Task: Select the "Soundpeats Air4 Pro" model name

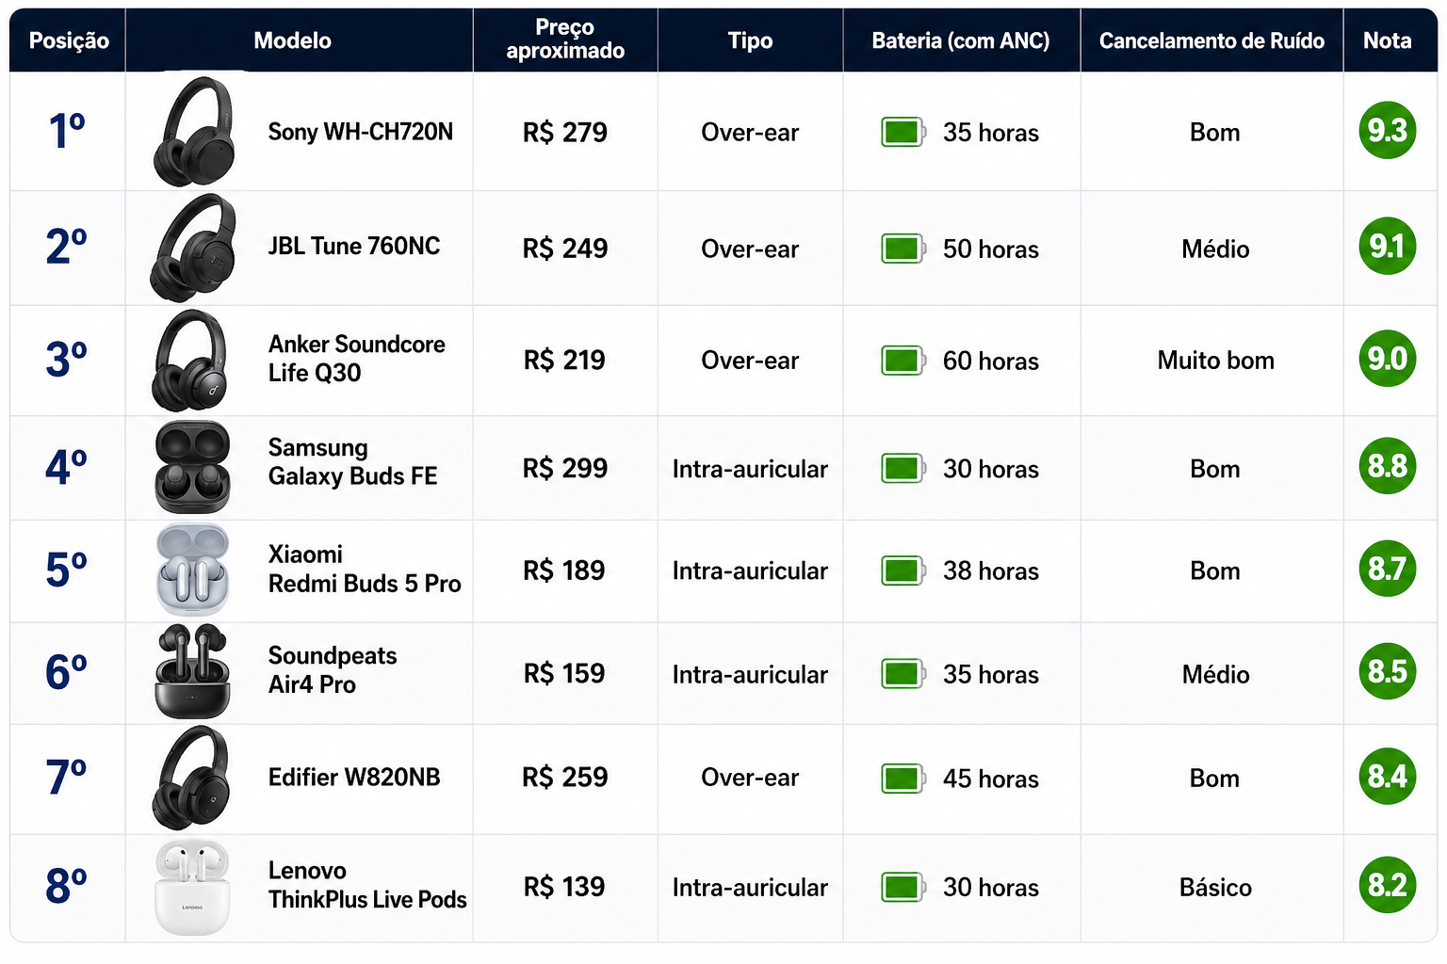Action: click(333, 669)
